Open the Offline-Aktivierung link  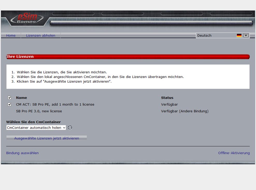[234, 153]
